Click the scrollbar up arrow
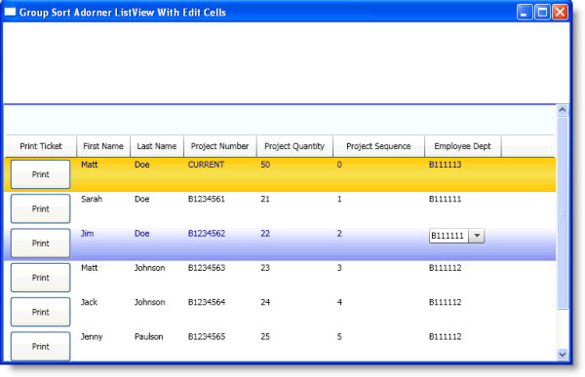Image resolution: width=585 pixels, height=377 pixels. 563,110
